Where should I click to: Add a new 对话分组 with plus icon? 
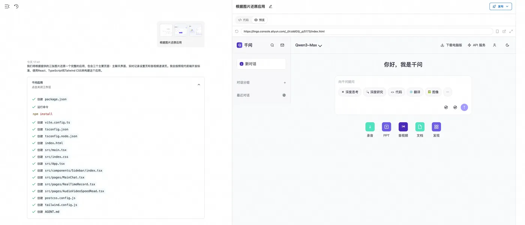[285, 82]
